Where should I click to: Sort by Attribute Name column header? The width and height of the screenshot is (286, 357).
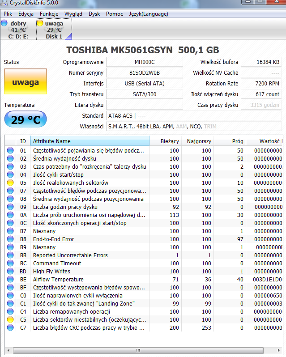(90, 141)
